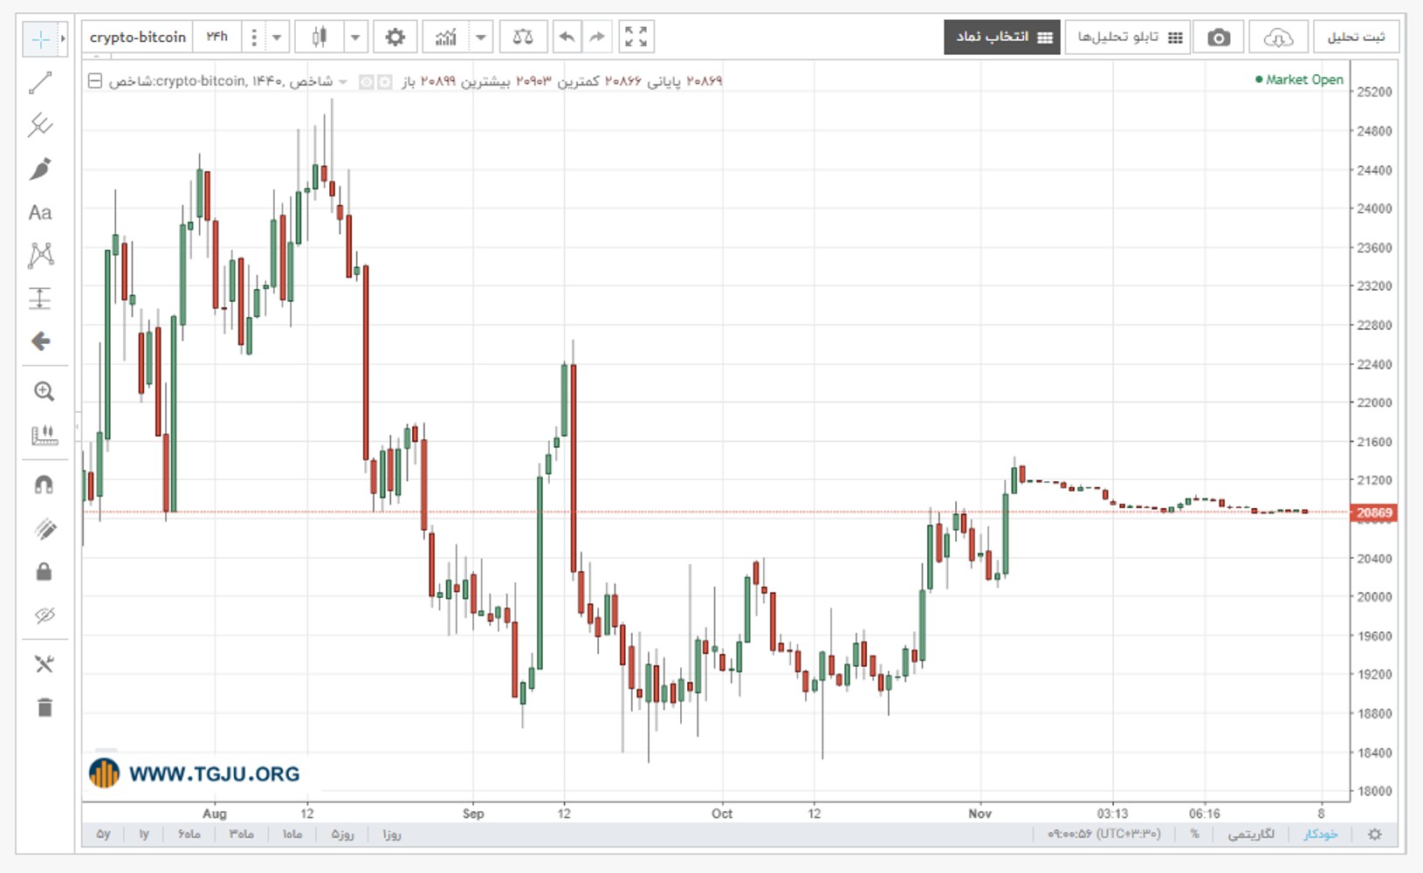Select the ۵روز five-day range tab
Viewport: 1423px width, 873px height.
(341, 835)
